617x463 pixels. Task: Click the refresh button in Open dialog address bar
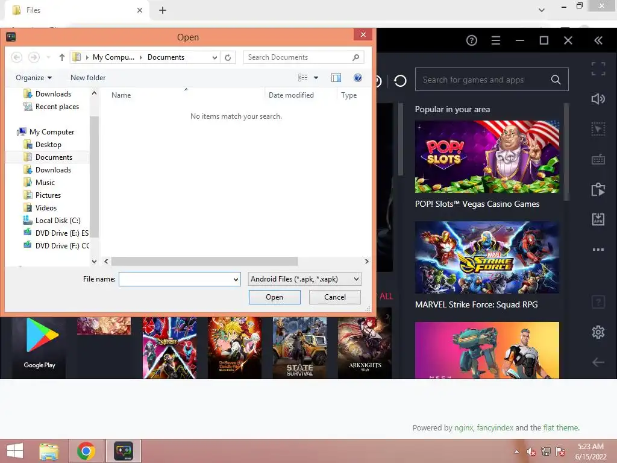tap(228, 57)
